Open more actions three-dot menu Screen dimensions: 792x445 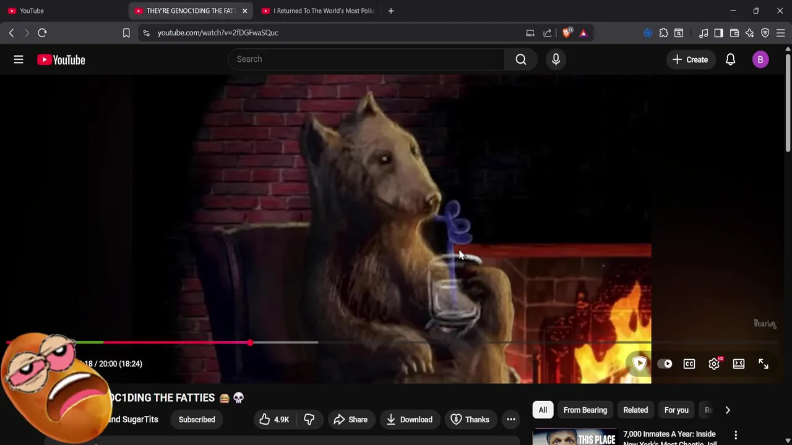tap(511, 420)
